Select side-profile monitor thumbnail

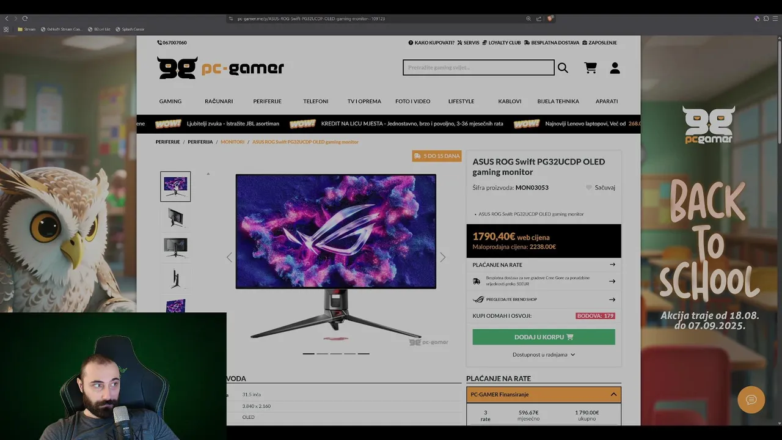(175, 278)
